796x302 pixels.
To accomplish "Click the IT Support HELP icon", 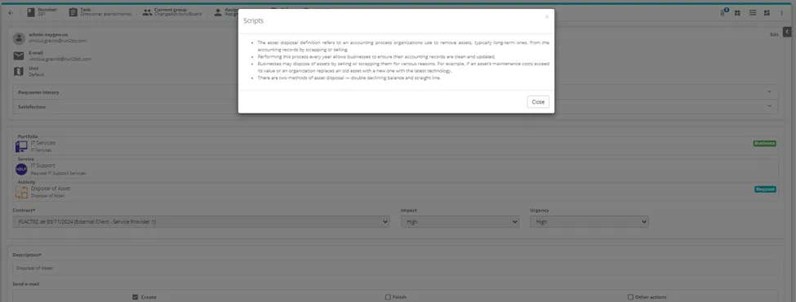I will (21, 170).
